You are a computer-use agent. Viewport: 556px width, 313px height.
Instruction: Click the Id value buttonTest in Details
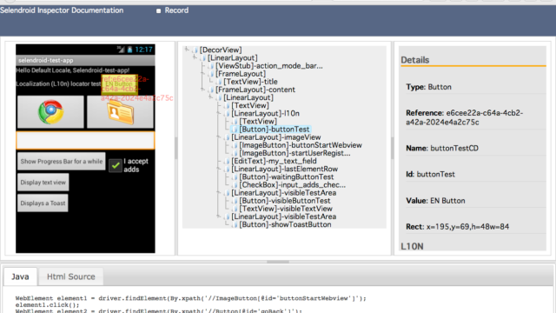436,174
